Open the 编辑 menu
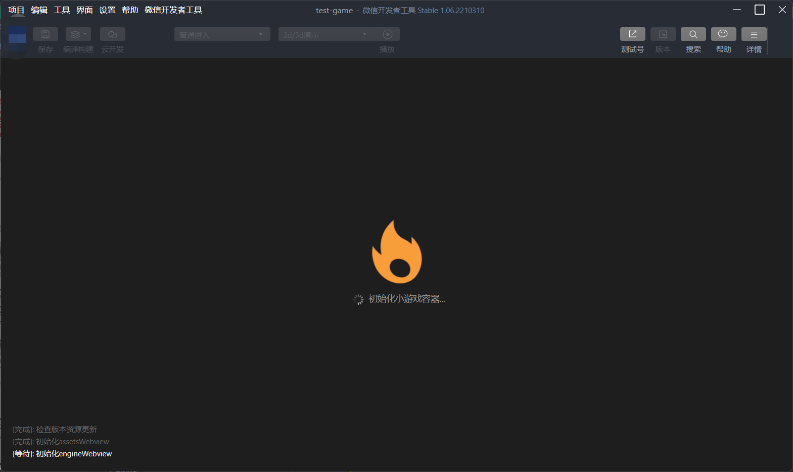The width and height of the screenshot is (793, 472). click(39, 10)
